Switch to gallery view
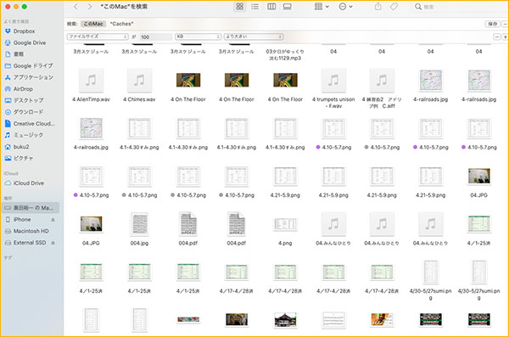The image size is (509, 337). pyautogui.click(x=288, y=7)
